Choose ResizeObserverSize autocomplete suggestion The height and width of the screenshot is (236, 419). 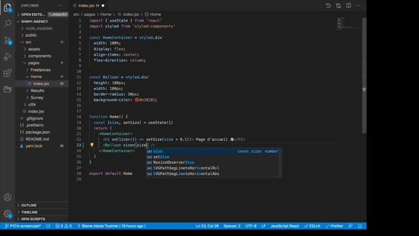click(213, 163)
